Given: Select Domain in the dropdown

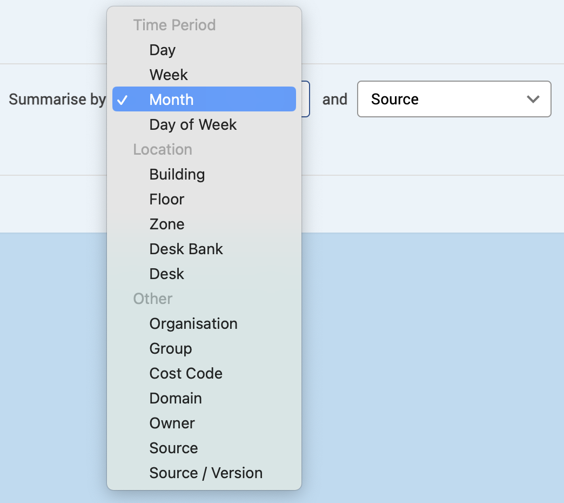Looking at the screenshot, I should click(x=176, y=398).
